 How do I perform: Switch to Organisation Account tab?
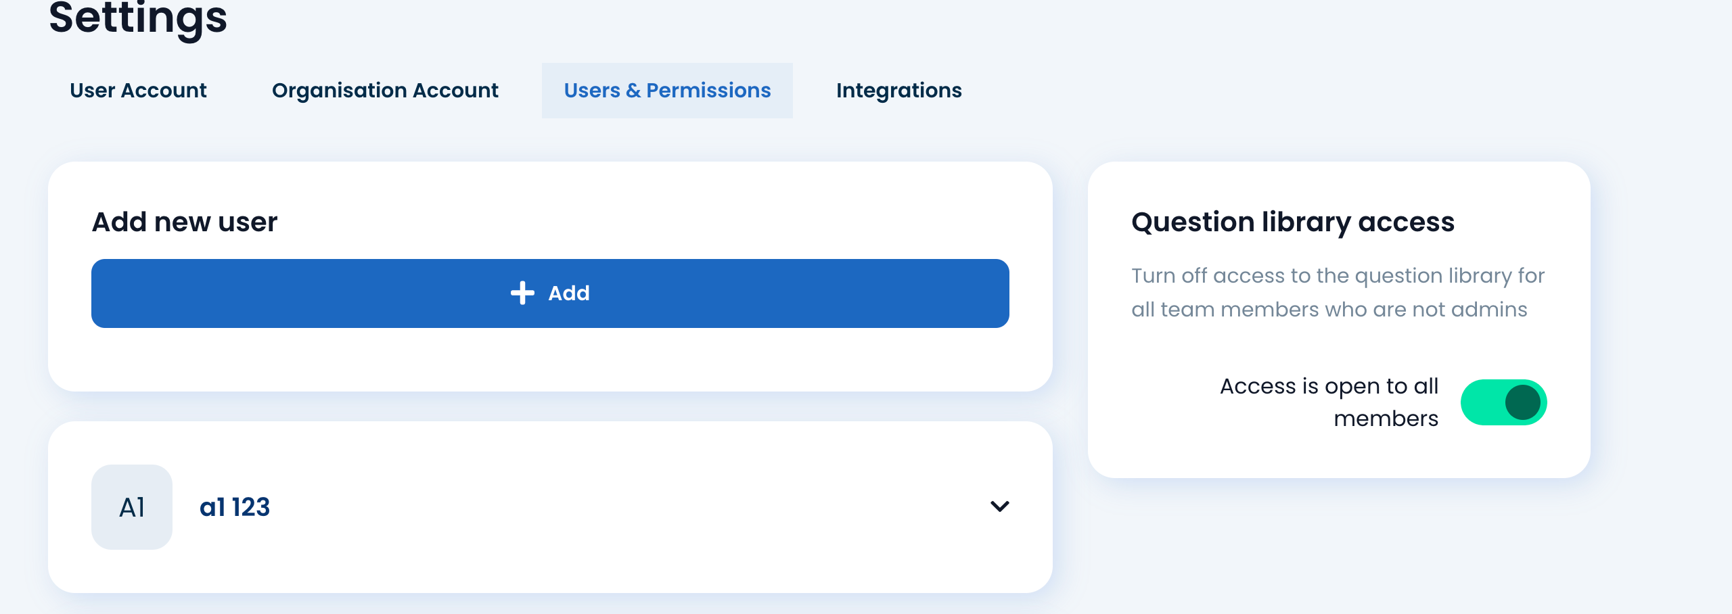(385, 91)
